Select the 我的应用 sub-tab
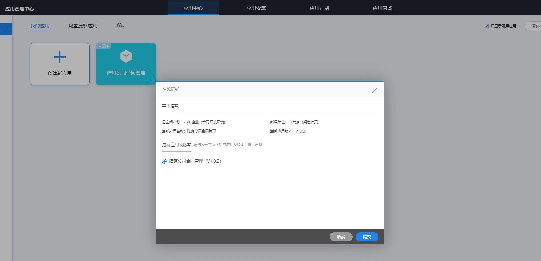 [x=40, y=26]
